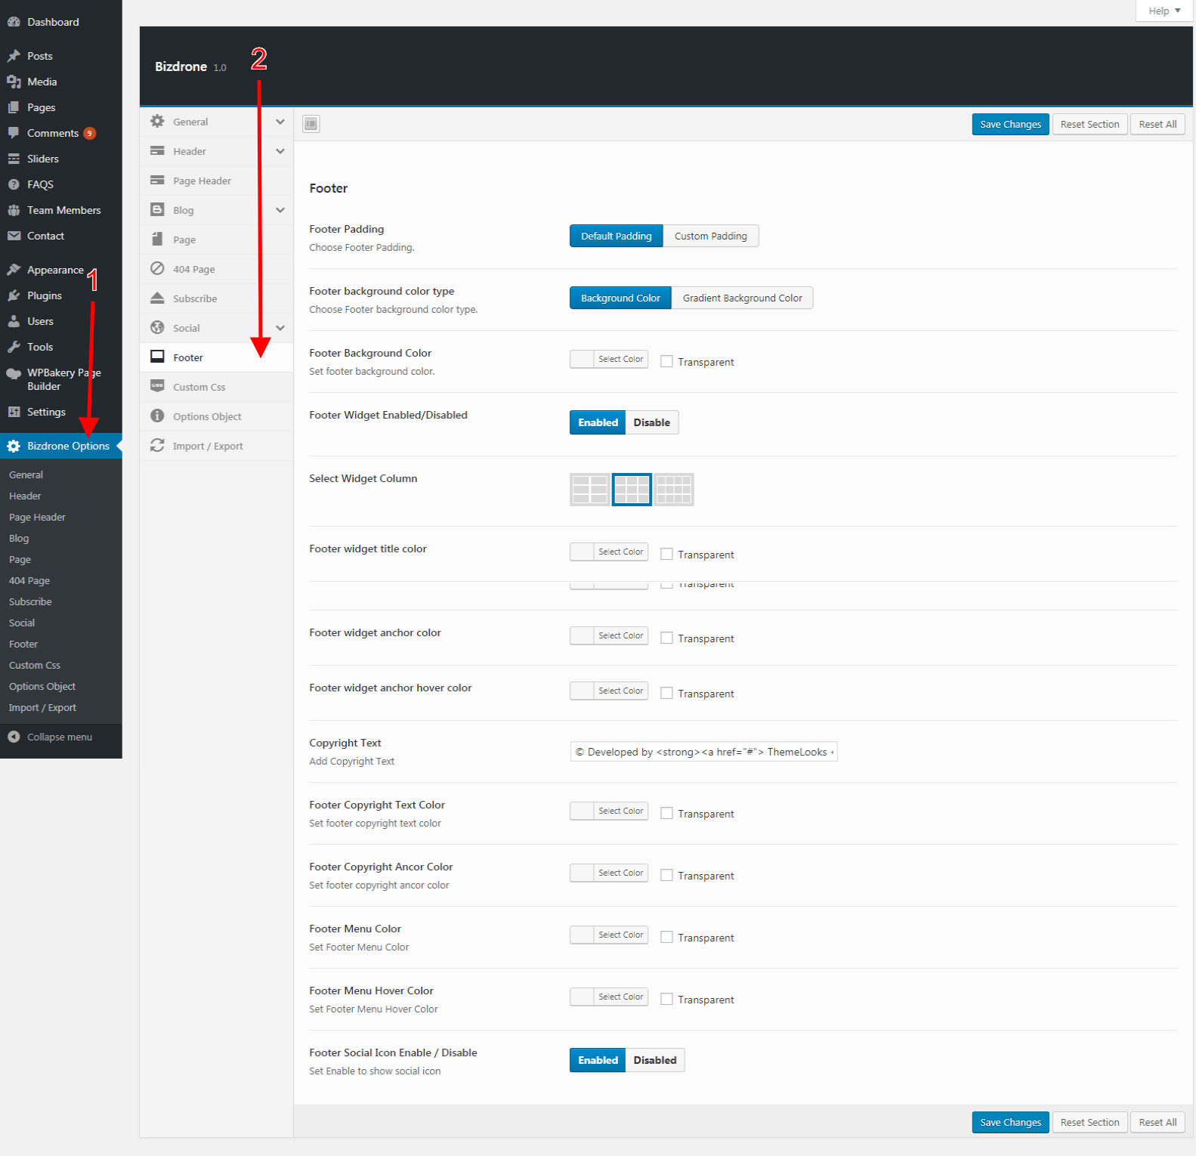The width and height of the screenshot is (1196, 1156).
Task: Click the Collapse menu arrow icon
Action: point(14,737)
